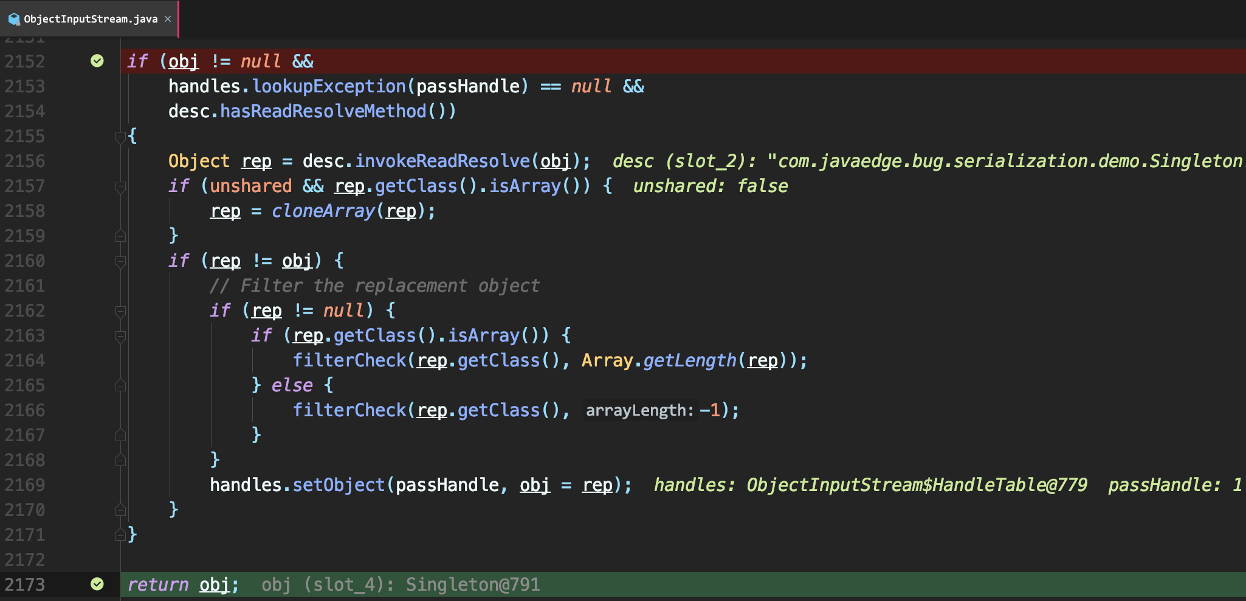Click 'return' keyword on line 2173
The image size is (1246, 601).
[158, 585]
